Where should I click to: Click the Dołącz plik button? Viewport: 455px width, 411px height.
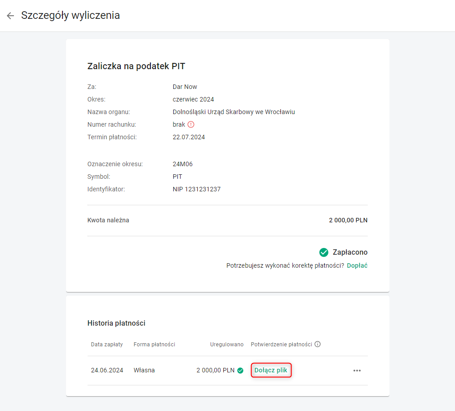pos(271,370)
